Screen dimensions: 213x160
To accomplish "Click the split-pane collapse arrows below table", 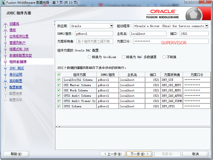I will [x=58, y=127].
